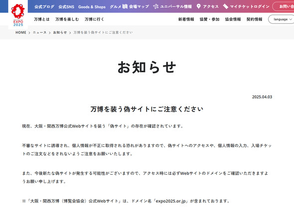Click the お知らせ page heading
The width and height of the screenshot is (294, 214).
(x=147, y=67)
